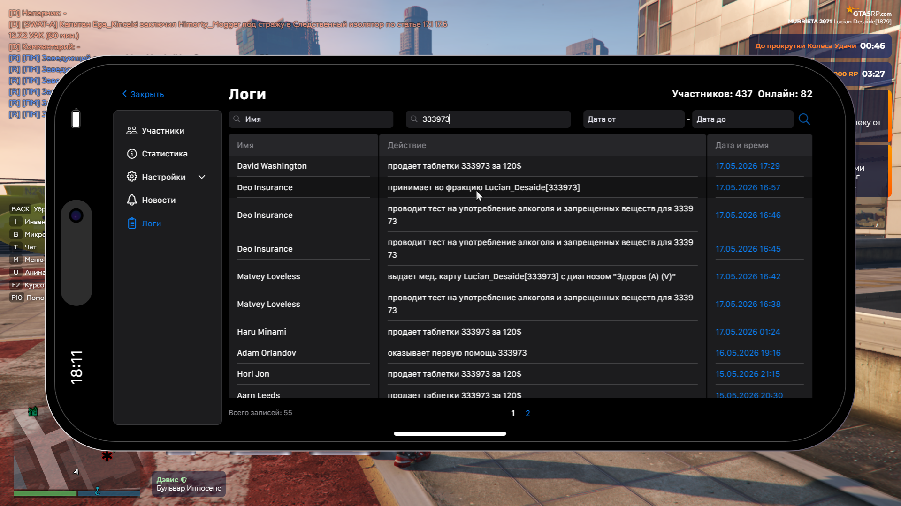Click the shield icon next to Дэвис

[x=184, y=480]
